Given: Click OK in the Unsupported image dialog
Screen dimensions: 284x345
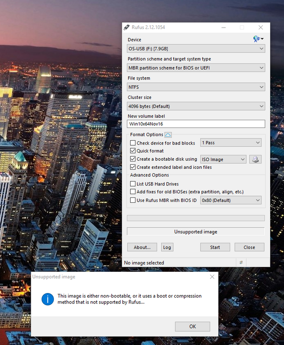Looking at the screenshot, I should 193,327.
